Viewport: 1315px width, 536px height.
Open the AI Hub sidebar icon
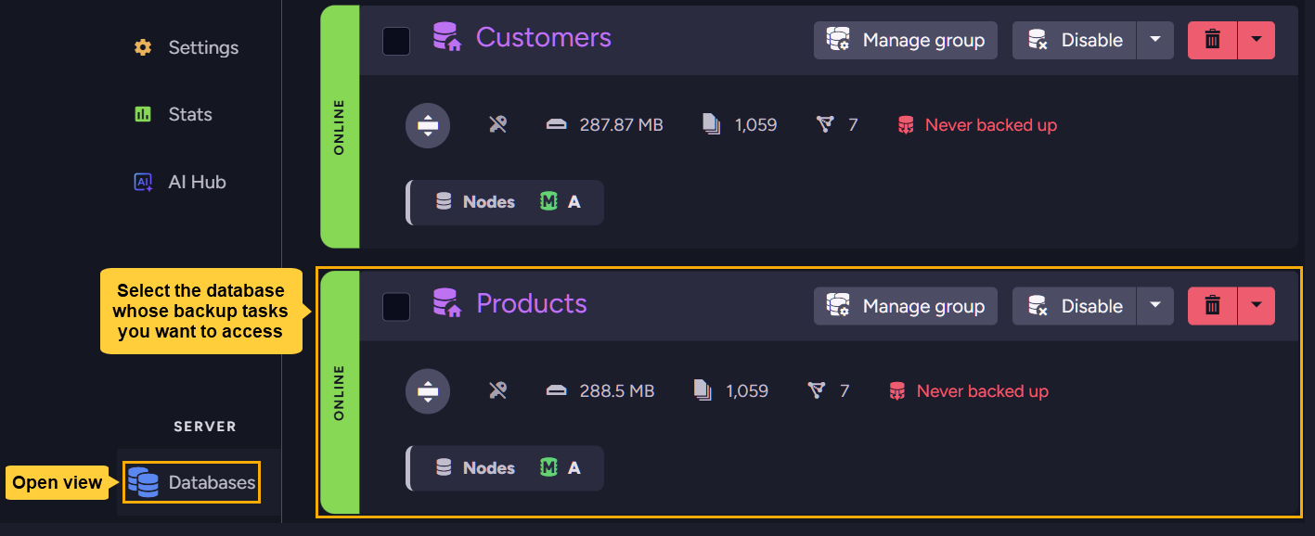141,182
